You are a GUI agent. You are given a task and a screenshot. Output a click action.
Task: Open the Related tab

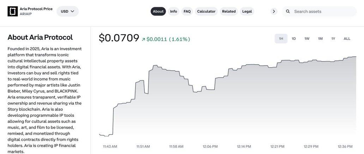pos(229,11)
